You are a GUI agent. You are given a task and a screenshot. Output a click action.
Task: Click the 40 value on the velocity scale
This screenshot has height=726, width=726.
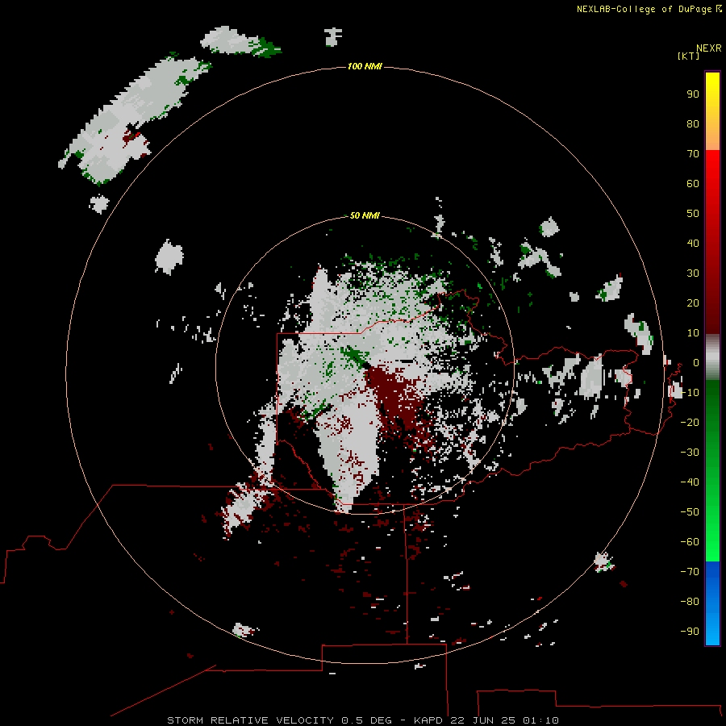[693, 244]
